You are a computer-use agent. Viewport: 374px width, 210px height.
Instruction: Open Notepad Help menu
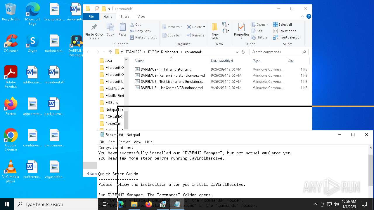(149, 142)
